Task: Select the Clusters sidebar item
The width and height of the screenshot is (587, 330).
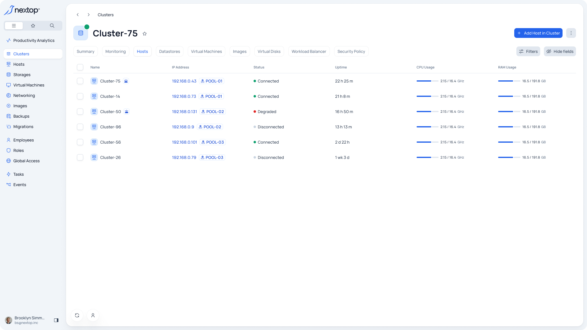Action: 33,54
